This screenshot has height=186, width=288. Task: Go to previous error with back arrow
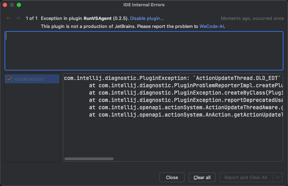point(9,18)
